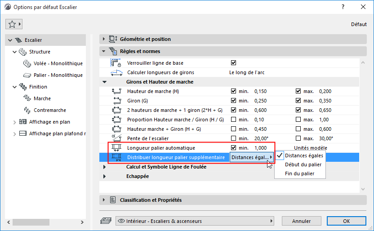Screen dimensions: 374x231
Task: Toggle Hauteur de marche min. checkbox
Action: click(x=233, y=91)
